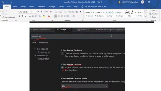Viewport: 161px width, 91px height.
Task: Apply the Title style
Action: pyautogui.click(x=129, y=14)
